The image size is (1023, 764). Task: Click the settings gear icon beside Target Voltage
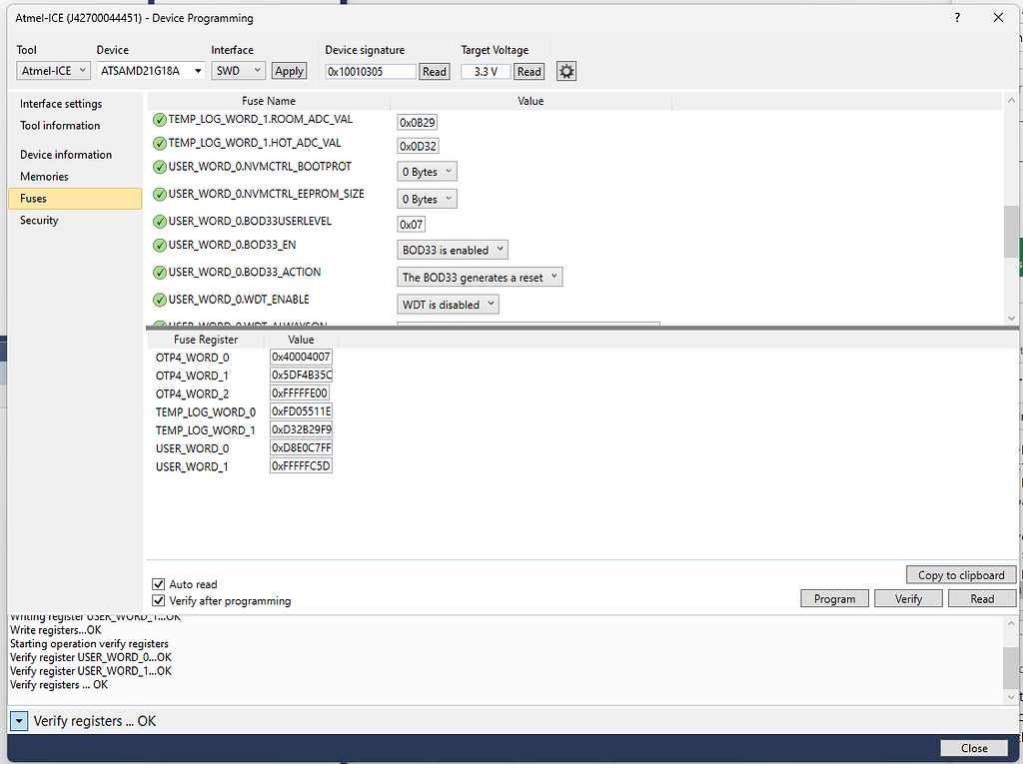pos(566,71)
